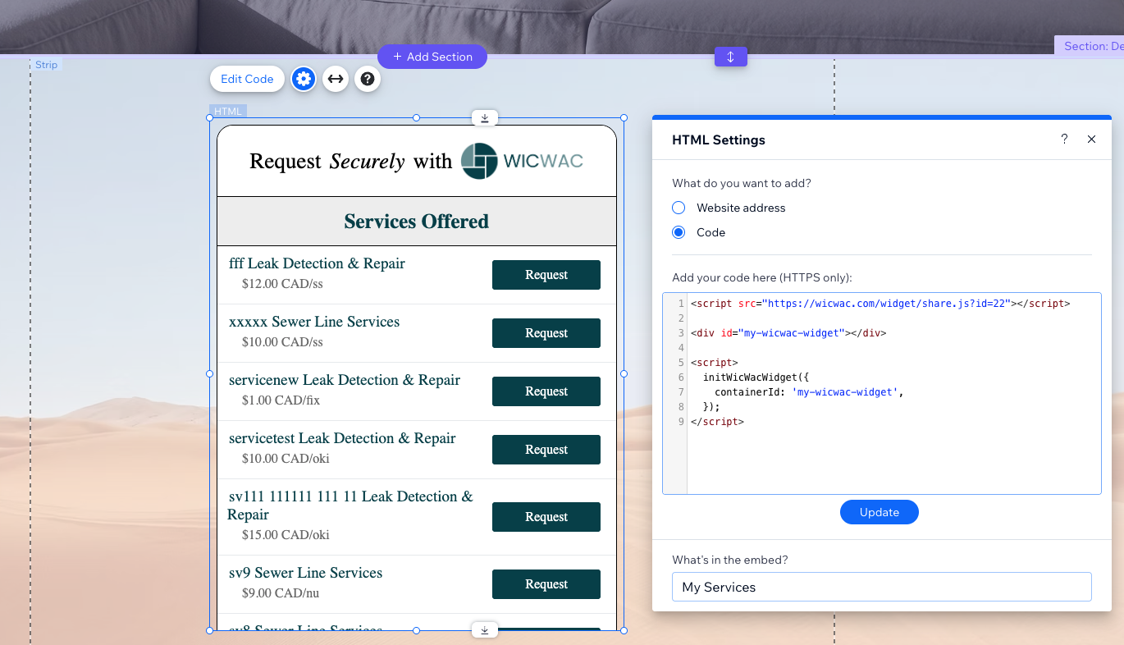Open help via question mark icon beside stretch tool

(368, 79)
